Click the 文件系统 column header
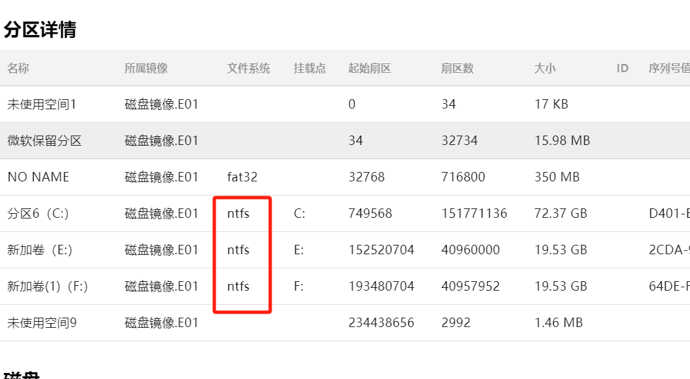The width and height of the screenshot is (690, 379). 249,68
